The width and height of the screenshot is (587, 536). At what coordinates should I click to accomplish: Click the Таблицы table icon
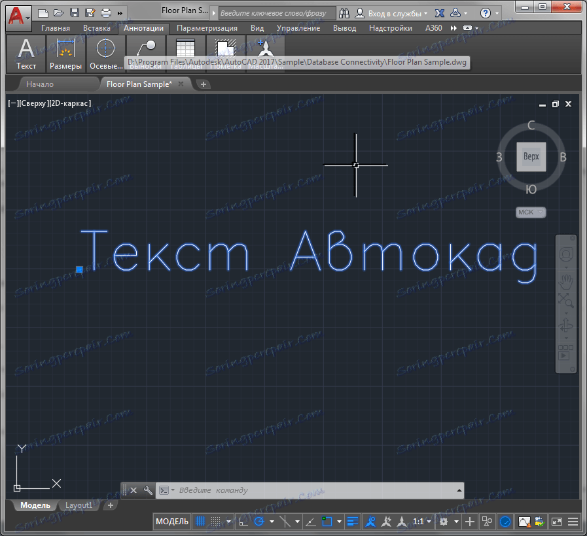(185, 48)
